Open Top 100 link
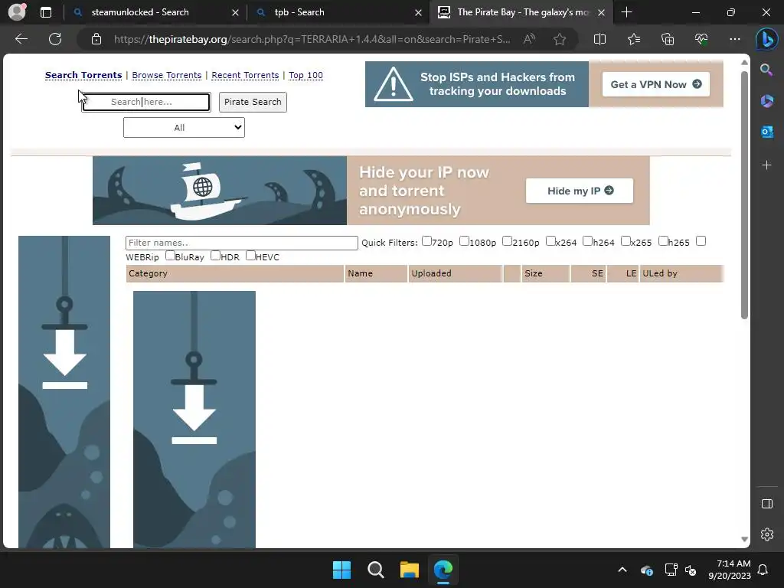Screen dimensions: 784x588 pyautogui.click(x=305, y=75)
